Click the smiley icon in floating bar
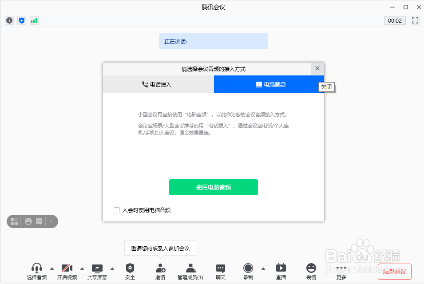 (28, 221)
